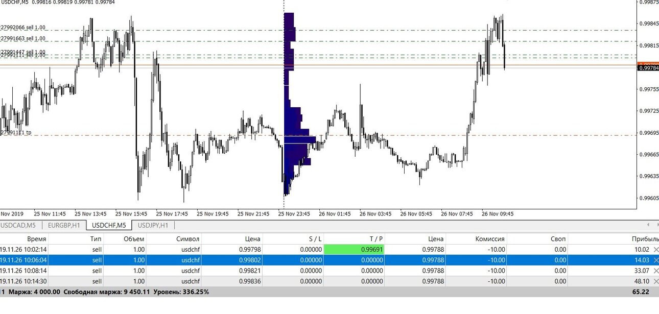Viewport: 659px width, 314px height.
Task: Select order line 27991447 sell 1.00
Action: [23, 52]
